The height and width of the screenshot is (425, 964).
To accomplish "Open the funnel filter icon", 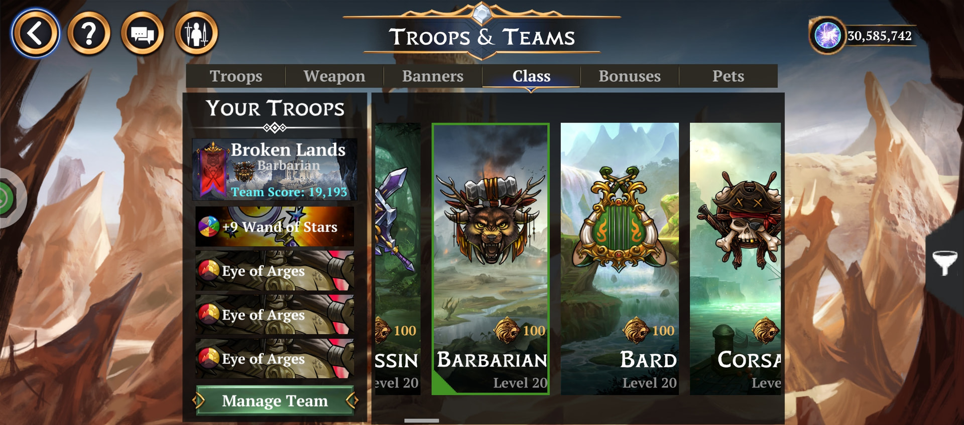I will pyautogui.click(x=944, y=262).
